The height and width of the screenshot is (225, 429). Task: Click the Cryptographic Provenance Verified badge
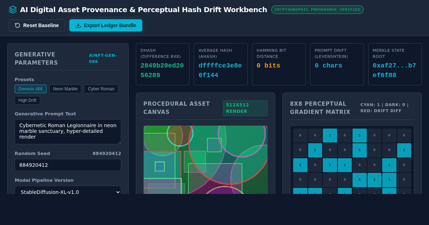(317, 10)
